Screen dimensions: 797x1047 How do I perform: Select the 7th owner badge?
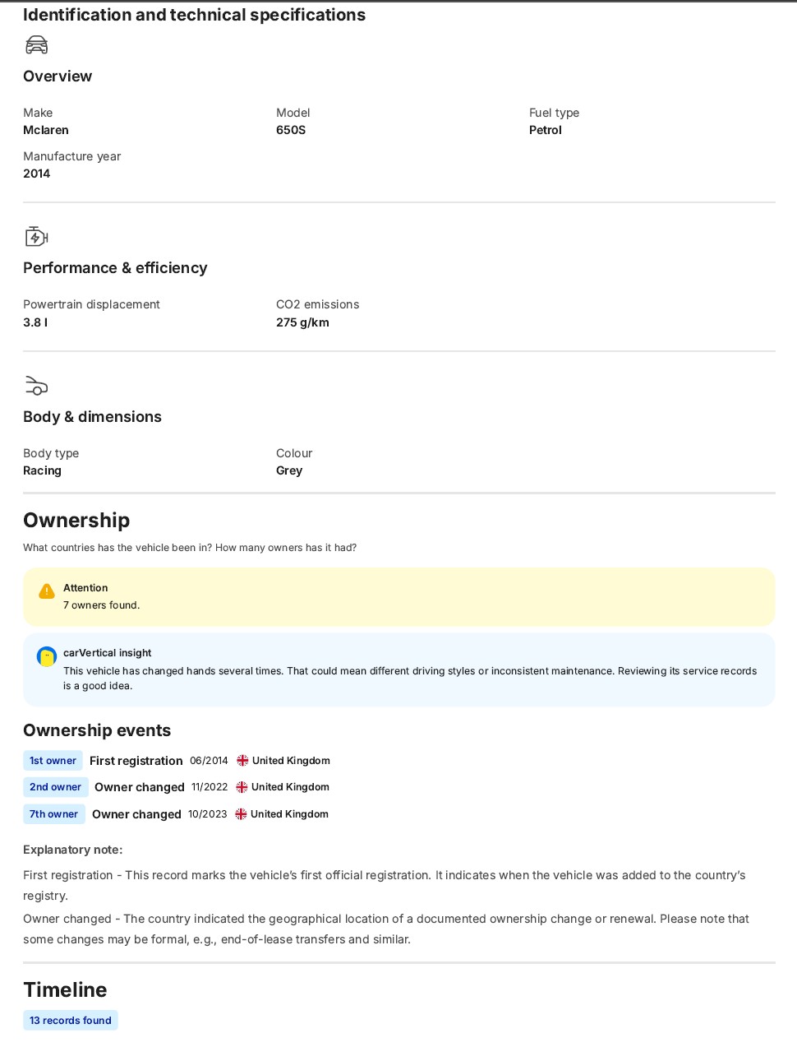53,814
